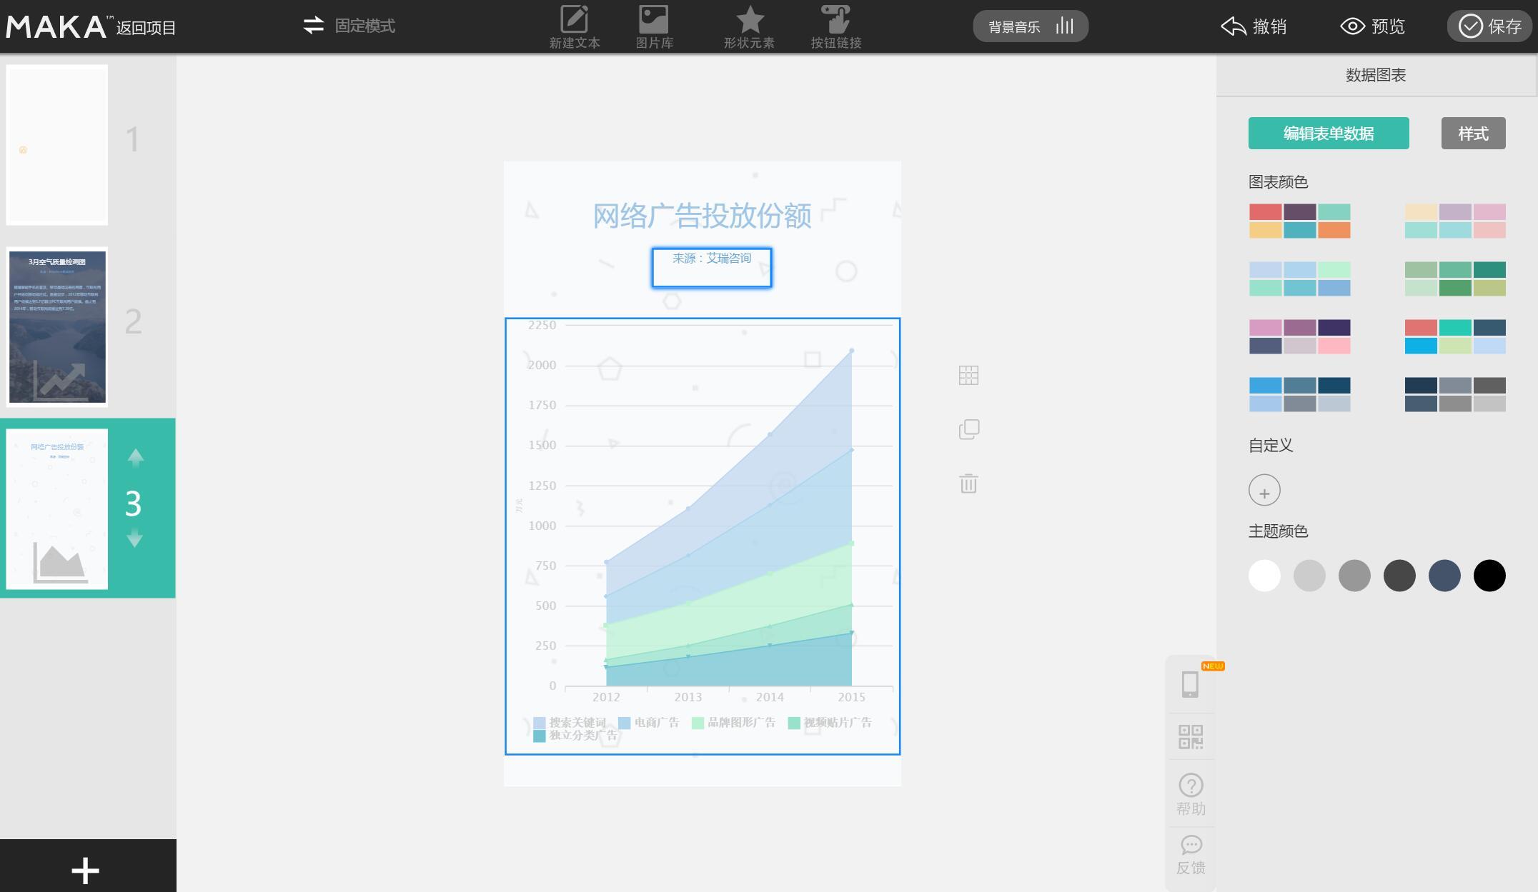
Task: Toggle 固定模式 layout mode
Action: coord(349,26)
